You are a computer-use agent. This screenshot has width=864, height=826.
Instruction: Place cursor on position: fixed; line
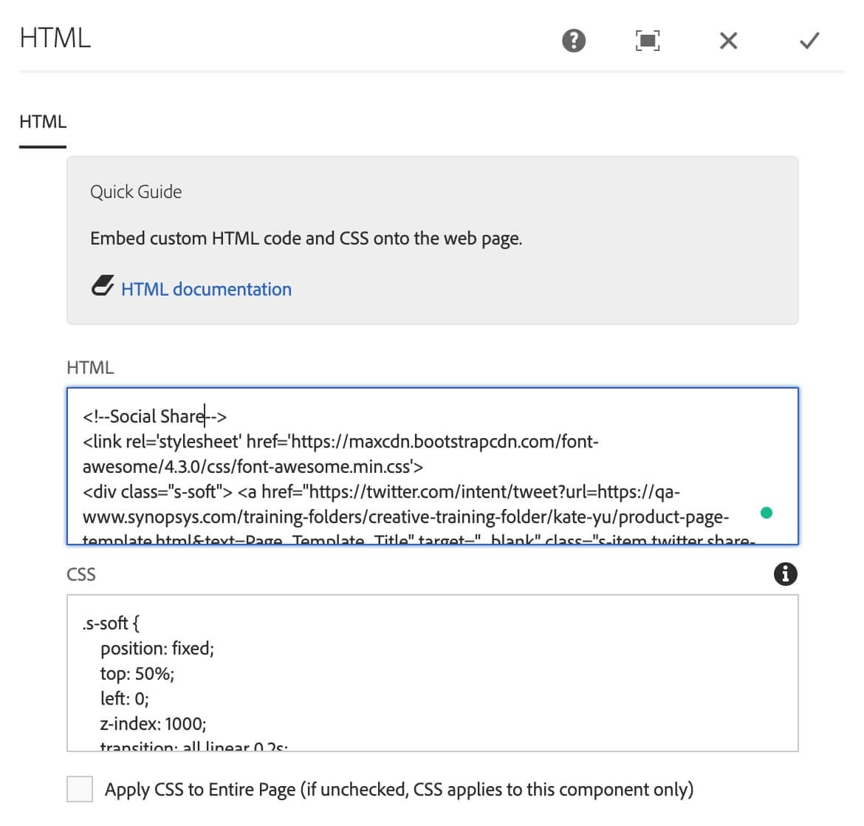pos(157,649)
